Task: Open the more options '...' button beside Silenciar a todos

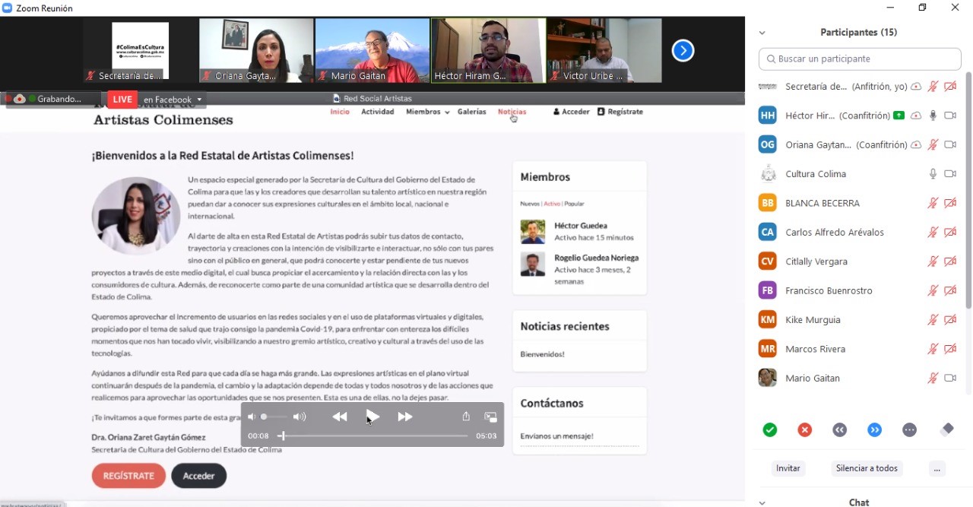Action: click(x=937, y=468)
